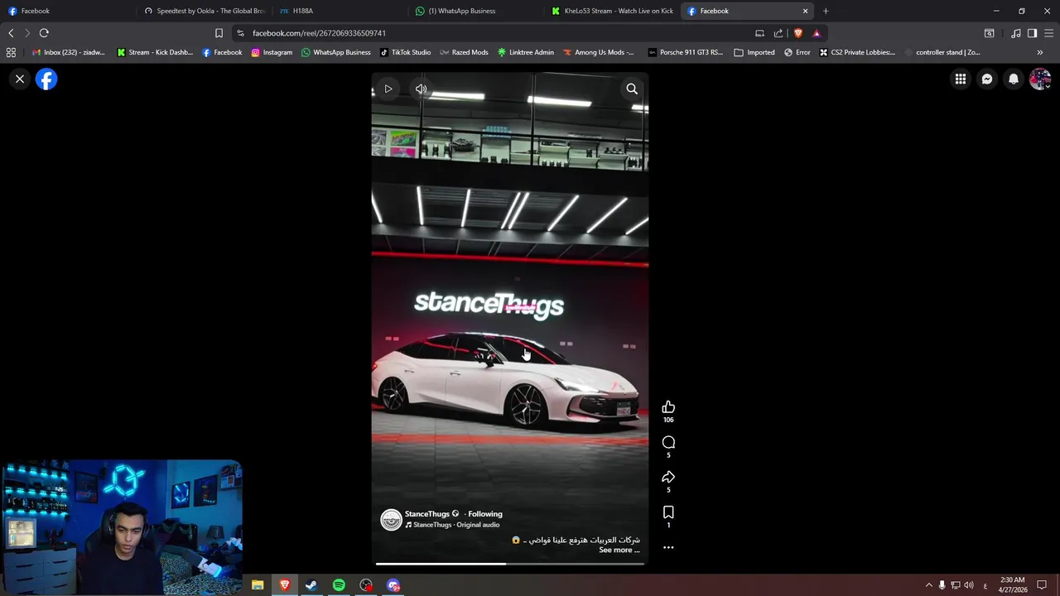Open StanceThugs Original audio link

(455, 525)
